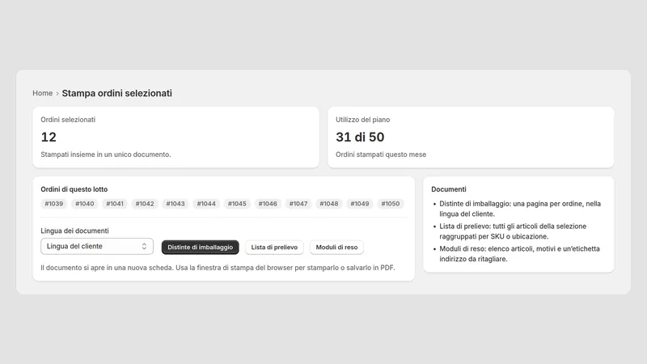This screenshot has width=647, height=364.
Task: Go to the Home breadcrumb link
Action: click(x=43, y=93)
